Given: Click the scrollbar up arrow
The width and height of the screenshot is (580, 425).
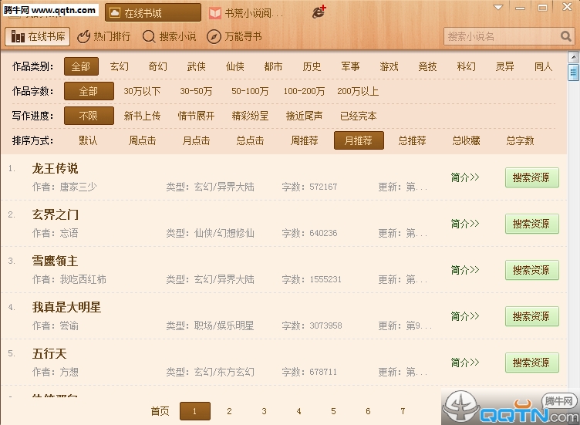Looking at the screenshot, I should click(x=573, y=57).
